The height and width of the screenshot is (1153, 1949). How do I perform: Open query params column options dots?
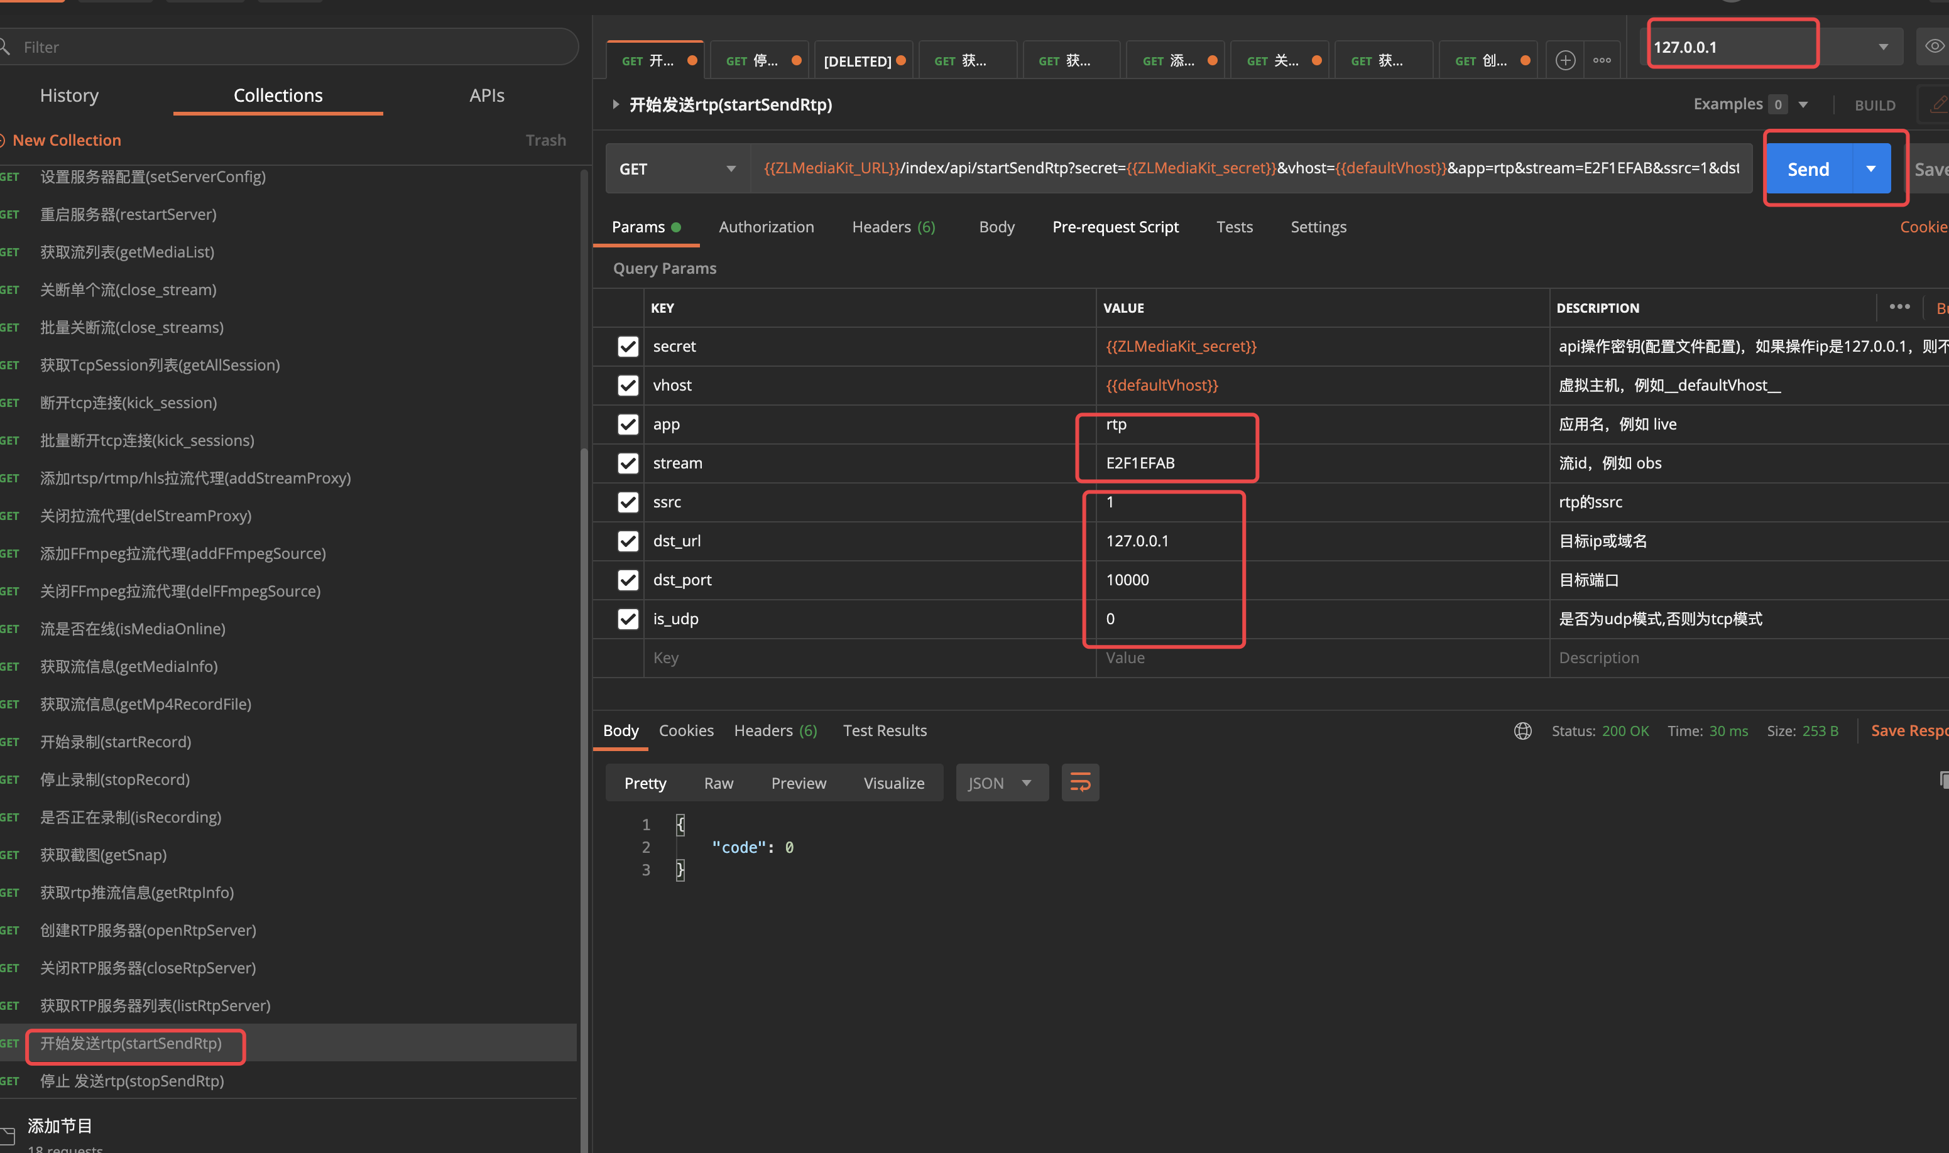pos(1899,307)
